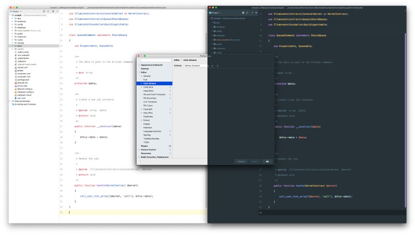Click the options icon in the dark Project panel header
Viewport: 415px width, 235px height.
[x=252, y=13]
